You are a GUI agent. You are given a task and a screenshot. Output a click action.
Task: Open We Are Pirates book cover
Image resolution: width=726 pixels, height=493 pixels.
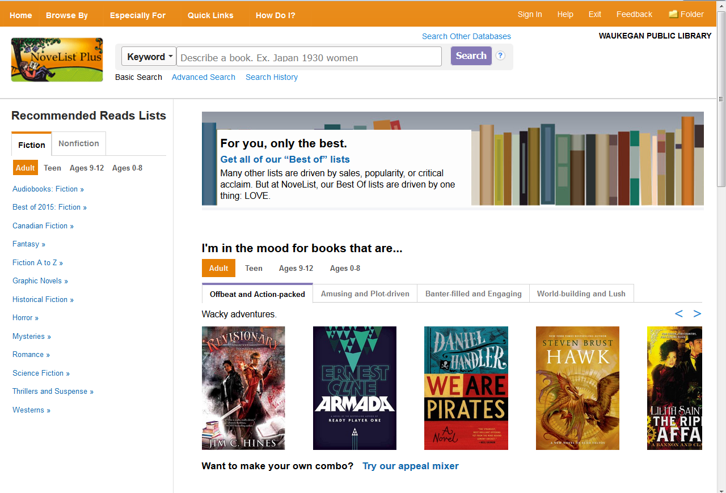click(466, 388)
